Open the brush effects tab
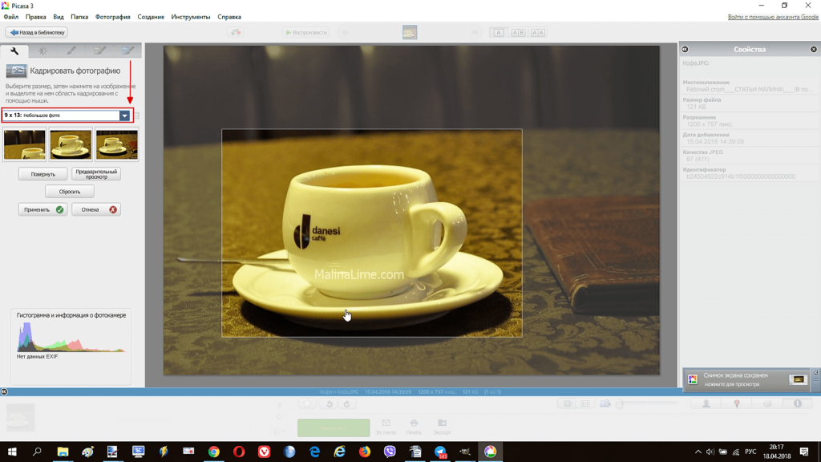 (x=71, y=51)
